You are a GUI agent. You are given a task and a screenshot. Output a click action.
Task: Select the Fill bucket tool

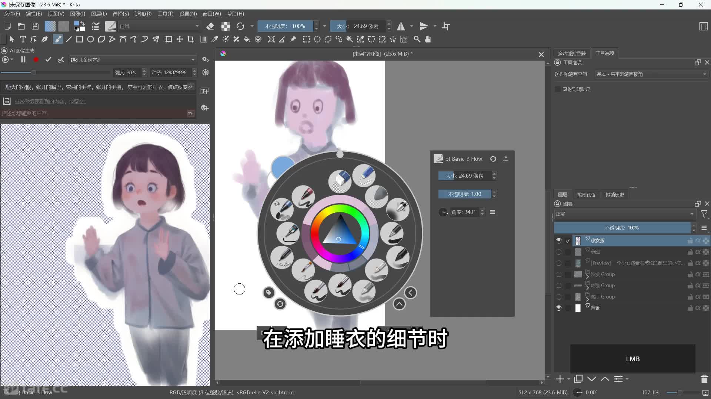pos(247,39)
